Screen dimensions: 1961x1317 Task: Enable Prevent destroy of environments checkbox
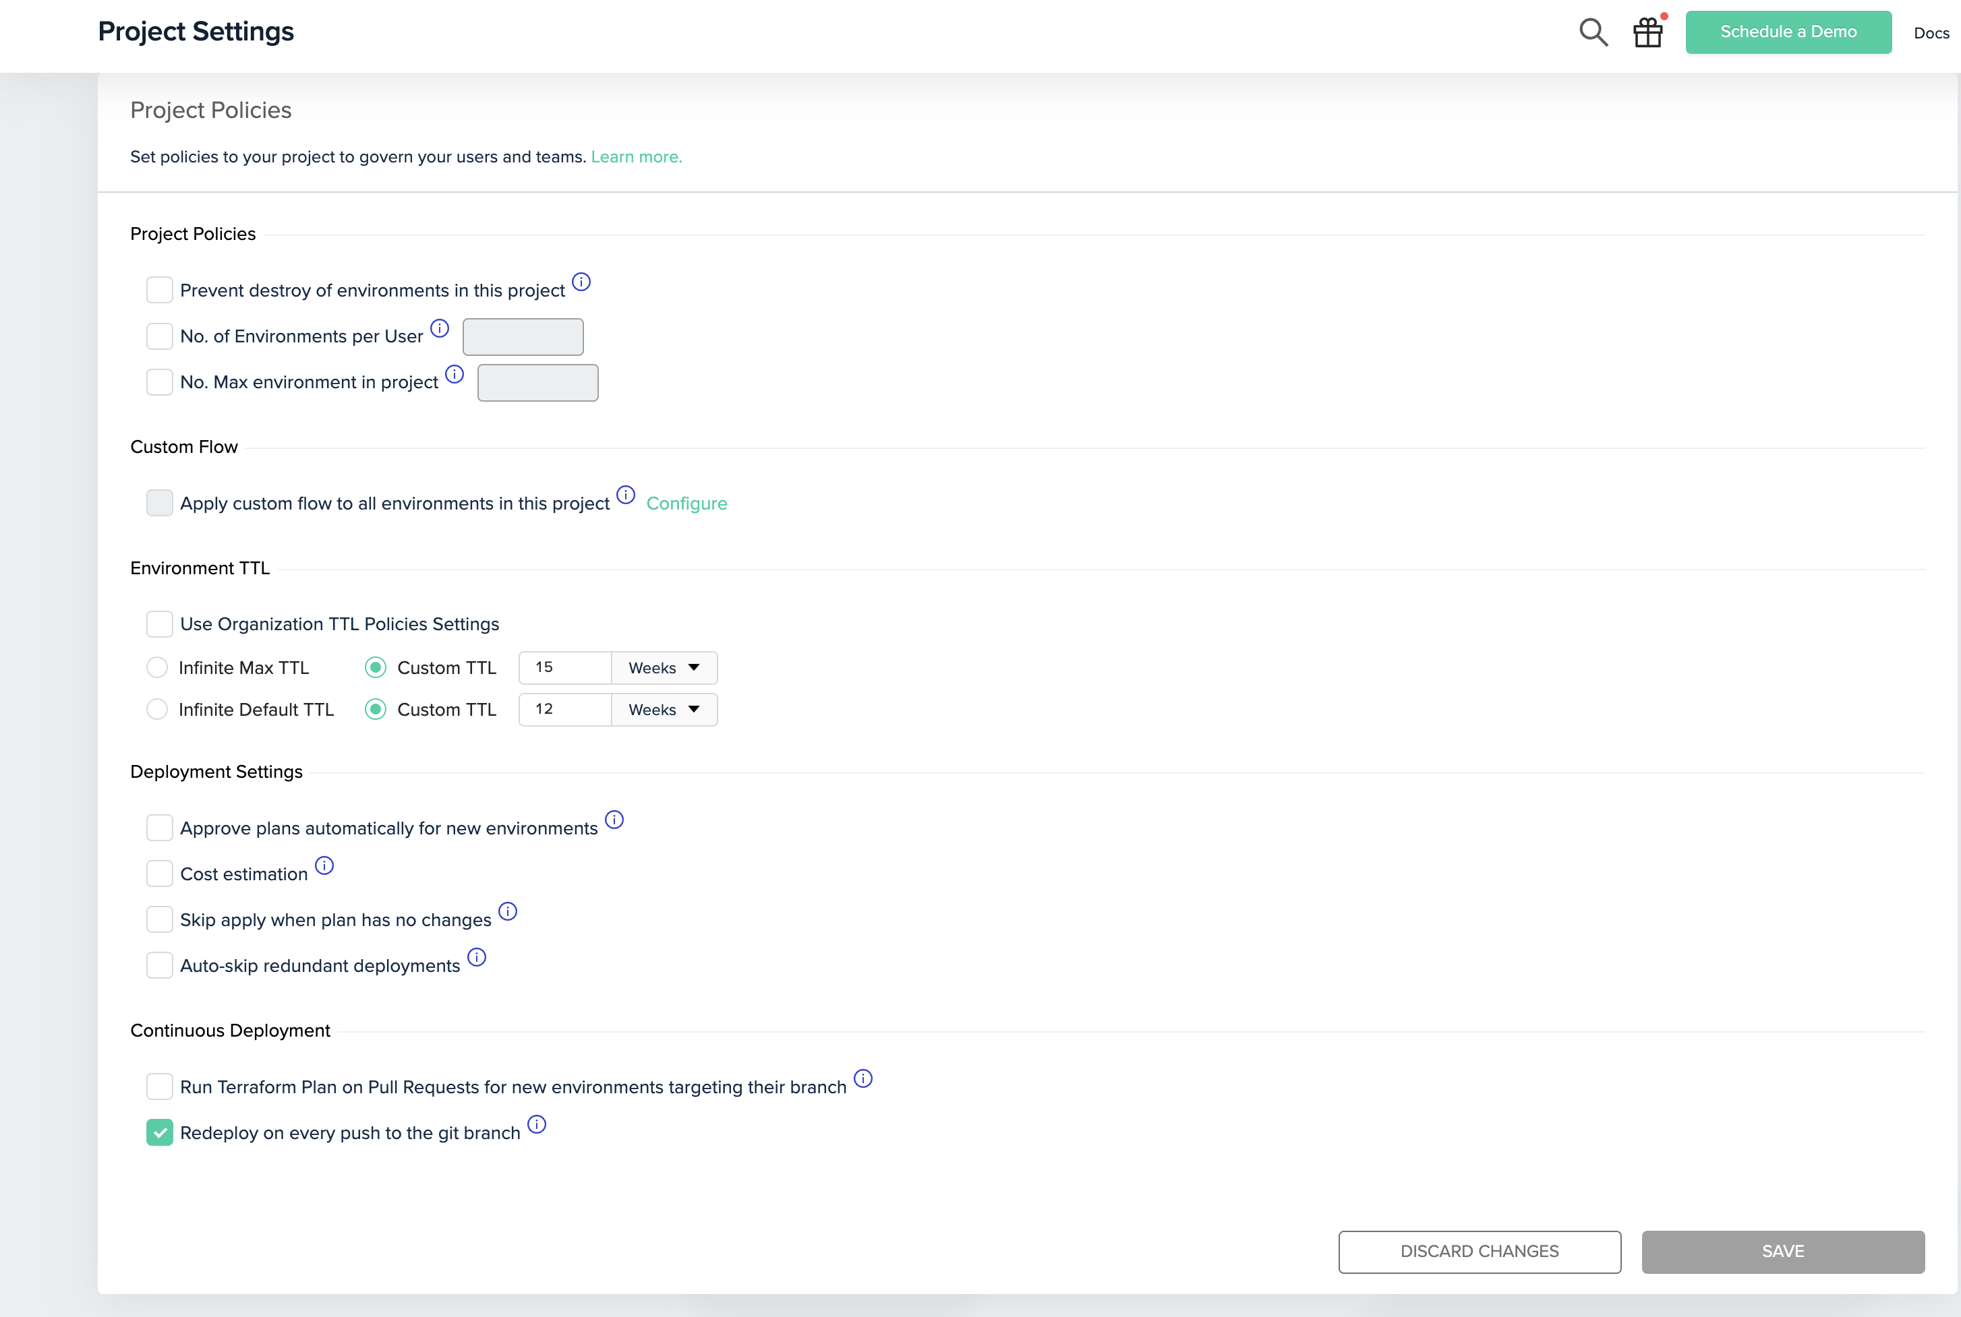tap(160, 290)
